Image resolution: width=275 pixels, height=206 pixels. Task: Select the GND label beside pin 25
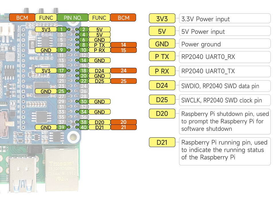46,91
